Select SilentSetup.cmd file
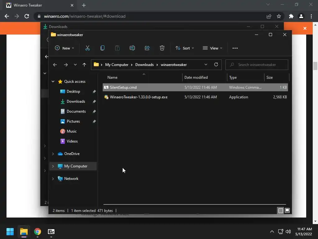The height and width of the screenshot is (239, 318). (195, 87)
